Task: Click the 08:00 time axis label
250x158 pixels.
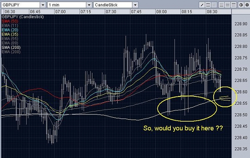Action: pos(161,12)
